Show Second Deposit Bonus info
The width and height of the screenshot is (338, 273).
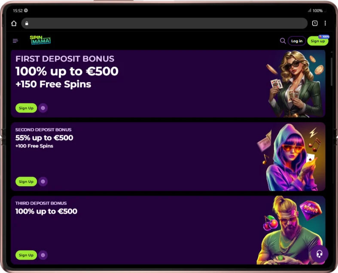(43, 181)
